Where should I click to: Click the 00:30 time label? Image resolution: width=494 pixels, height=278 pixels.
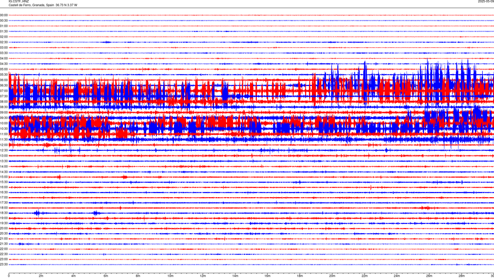pyautogui.click(x=4, y=21)
